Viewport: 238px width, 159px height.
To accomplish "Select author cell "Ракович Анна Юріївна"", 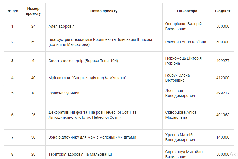I will pyautogui.click(x=186, y=42).
